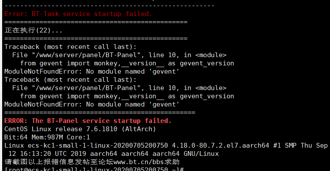Screen dimensions: 330x171
Task: Click the equals separator above BT-Panel ERROR line
Action: pos(100,113)
